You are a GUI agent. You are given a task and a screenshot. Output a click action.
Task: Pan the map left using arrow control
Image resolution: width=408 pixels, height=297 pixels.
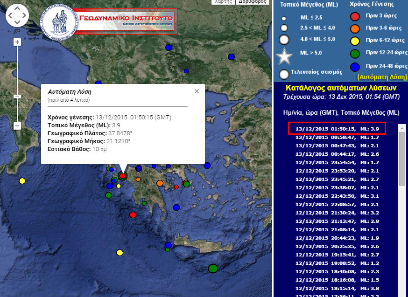(10, 16)
